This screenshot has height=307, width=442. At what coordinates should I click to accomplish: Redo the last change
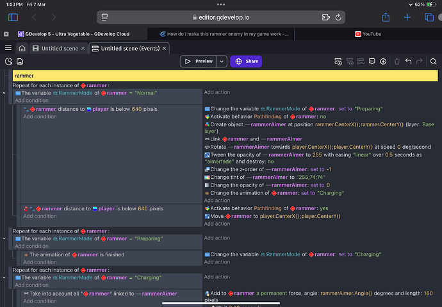tap(420, 61)
